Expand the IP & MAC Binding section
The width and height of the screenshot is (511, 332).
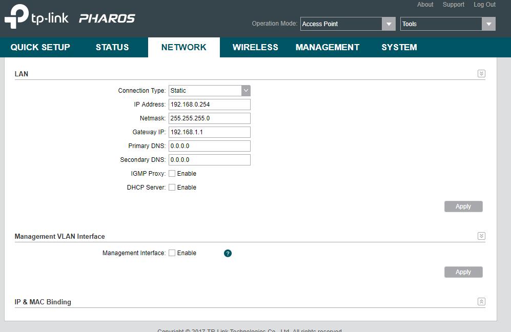click(481, 302)
